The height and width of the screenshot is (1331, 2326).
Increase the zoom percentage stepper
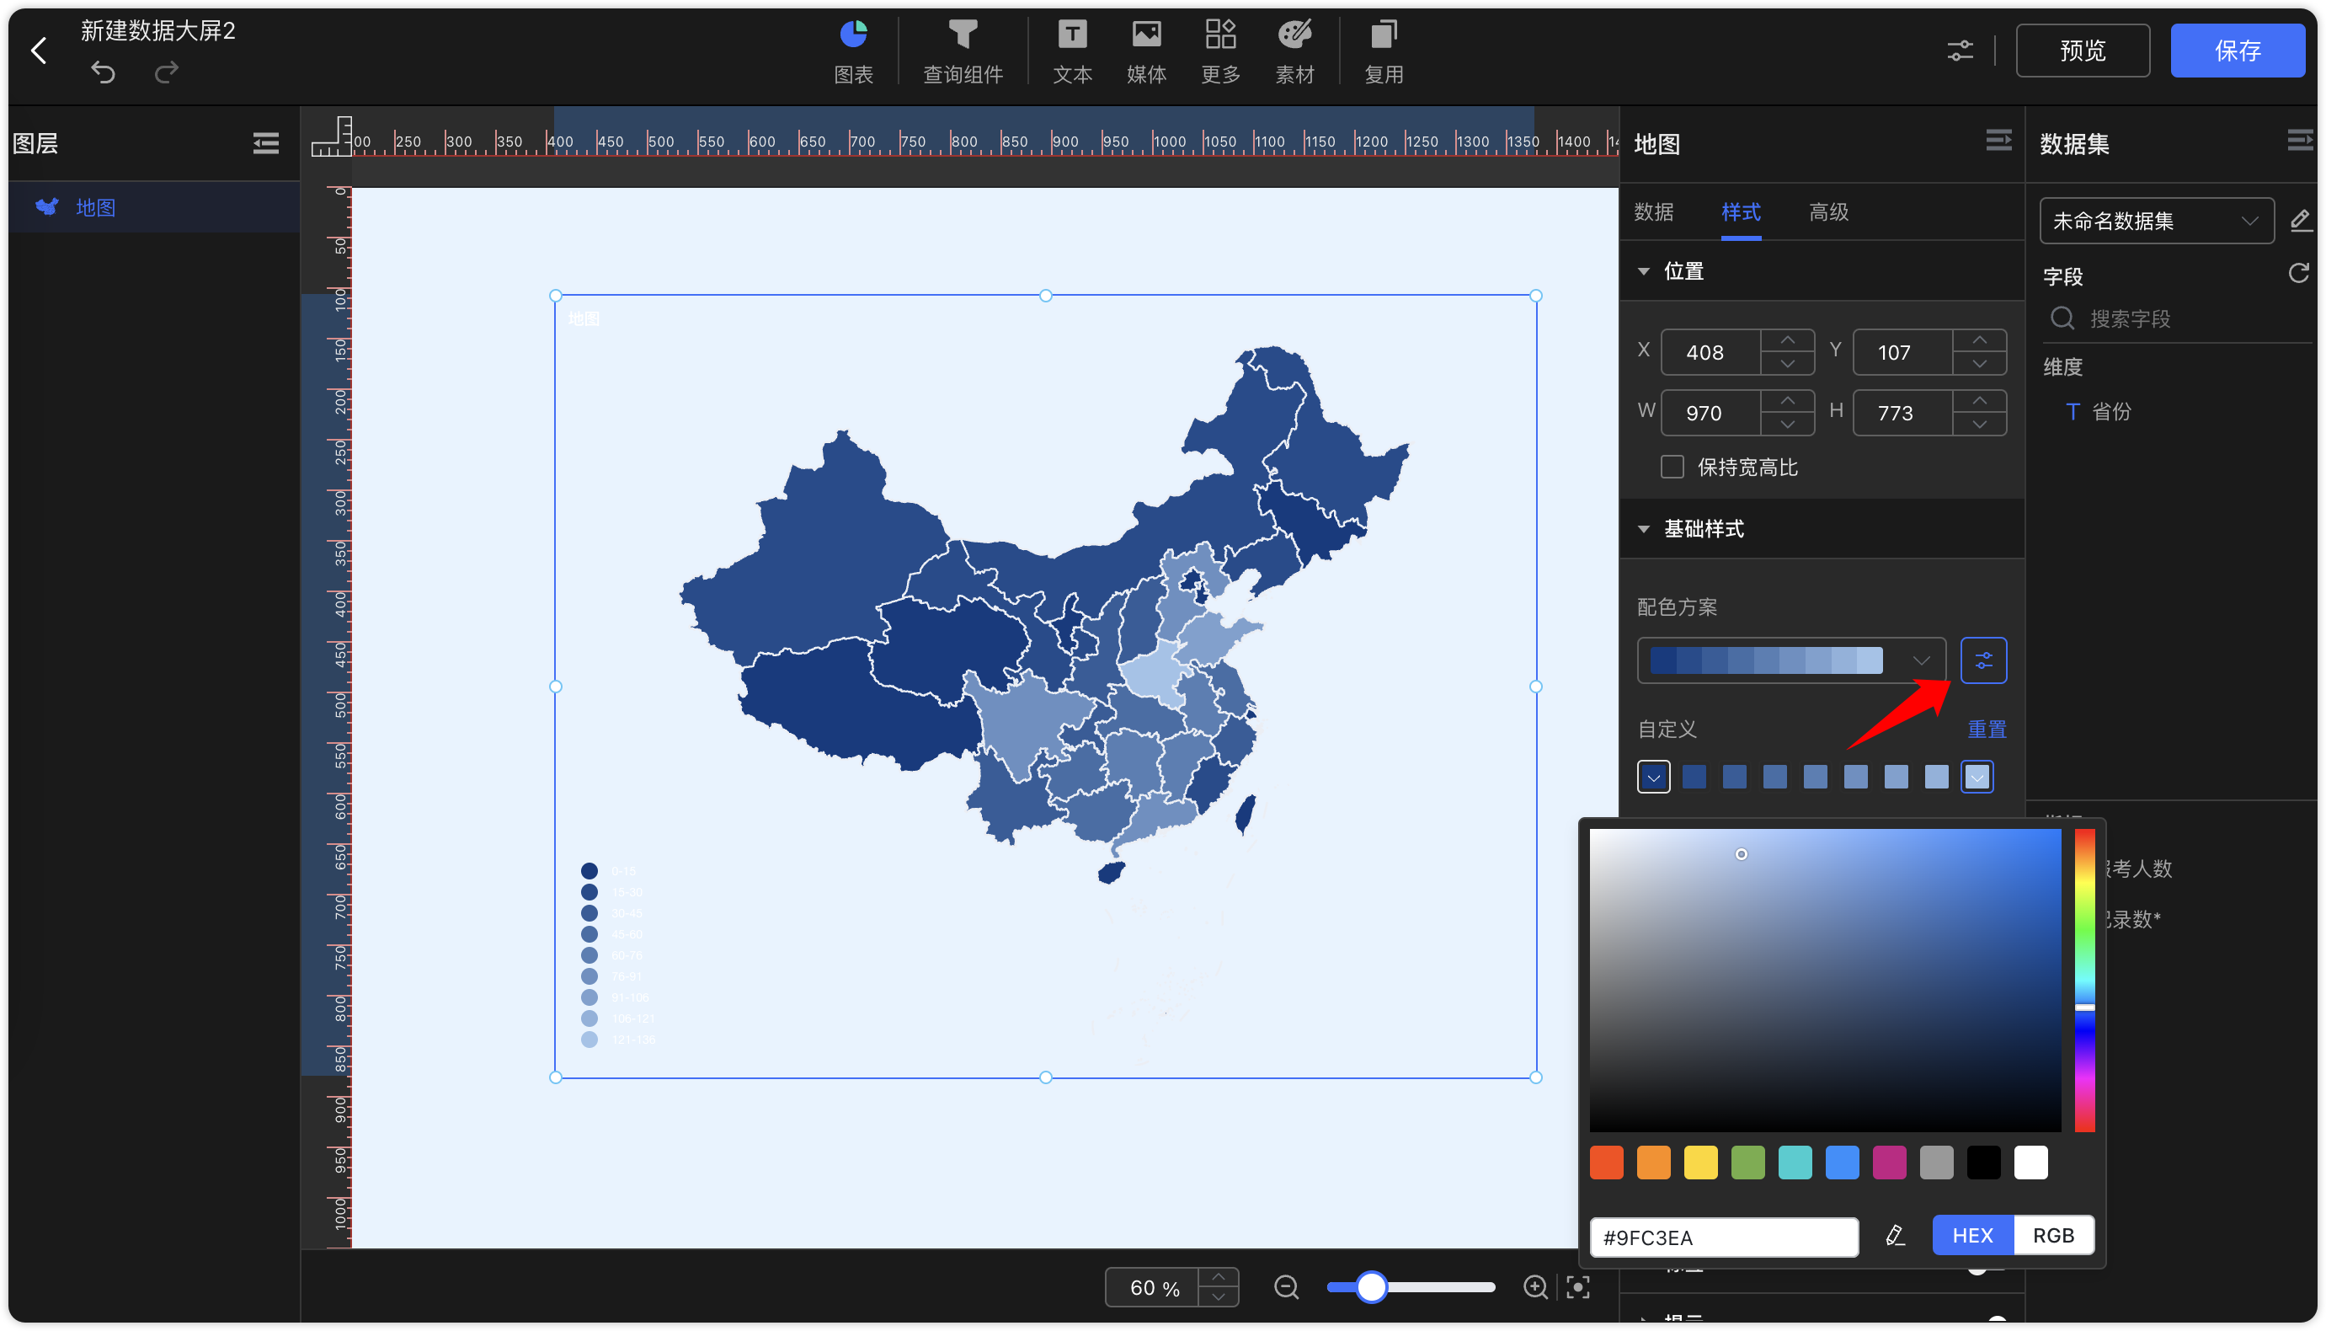coord(1219,1277)
